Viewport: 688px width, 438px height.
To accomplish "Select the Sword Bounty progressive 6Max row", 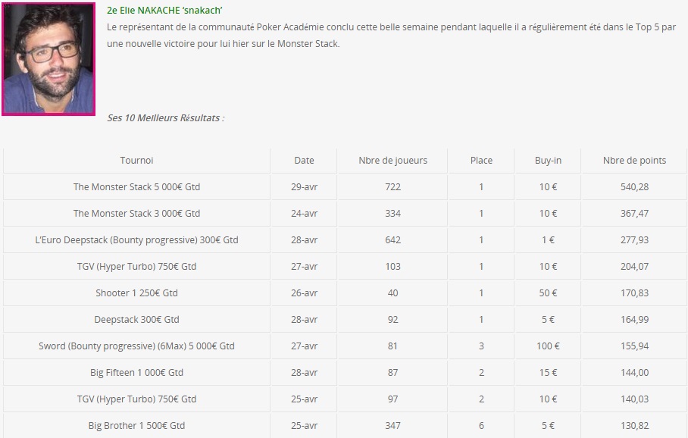I will 345,346.
